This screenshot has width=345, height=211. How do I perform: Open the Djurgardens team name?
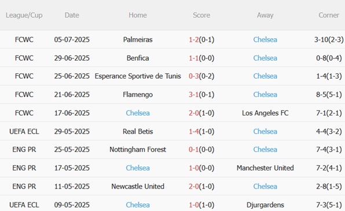tap(265, 205)
